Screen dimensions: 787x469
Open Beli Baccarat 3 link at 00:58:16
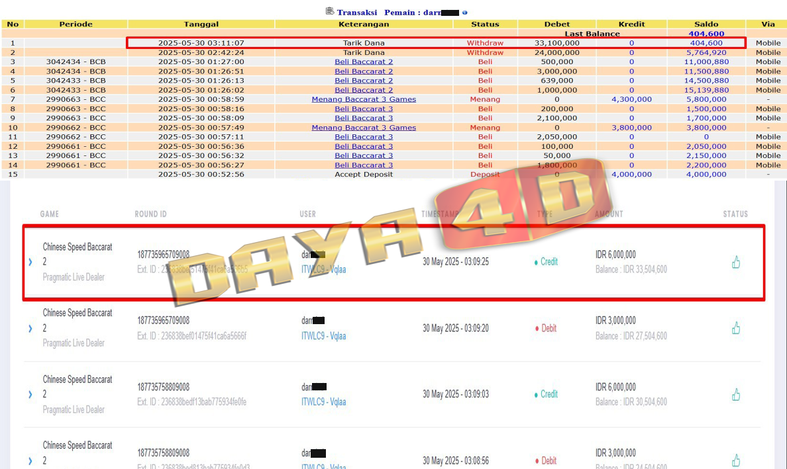point(364,108)
